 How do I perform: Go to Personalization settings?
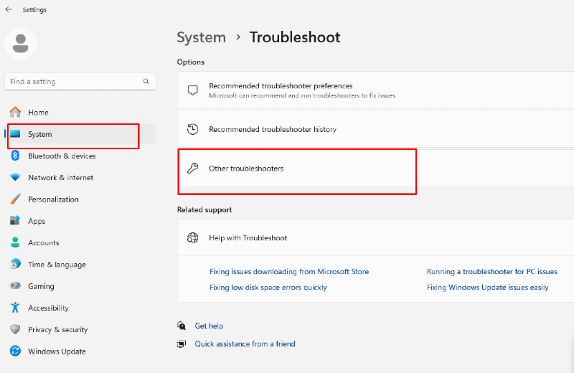tap(80, 199)
